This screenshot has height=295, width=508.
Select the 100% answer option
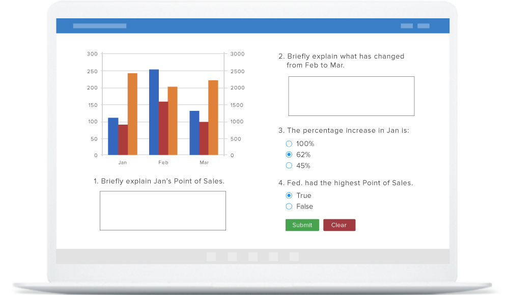point(289,143)
